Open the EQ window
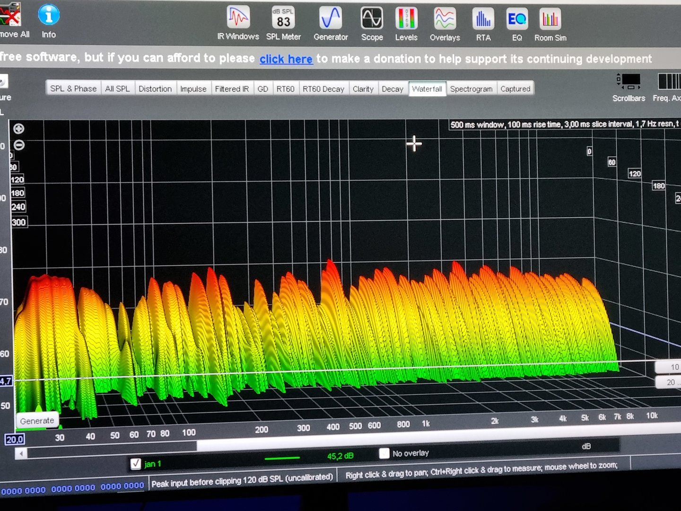 point(517,19)
